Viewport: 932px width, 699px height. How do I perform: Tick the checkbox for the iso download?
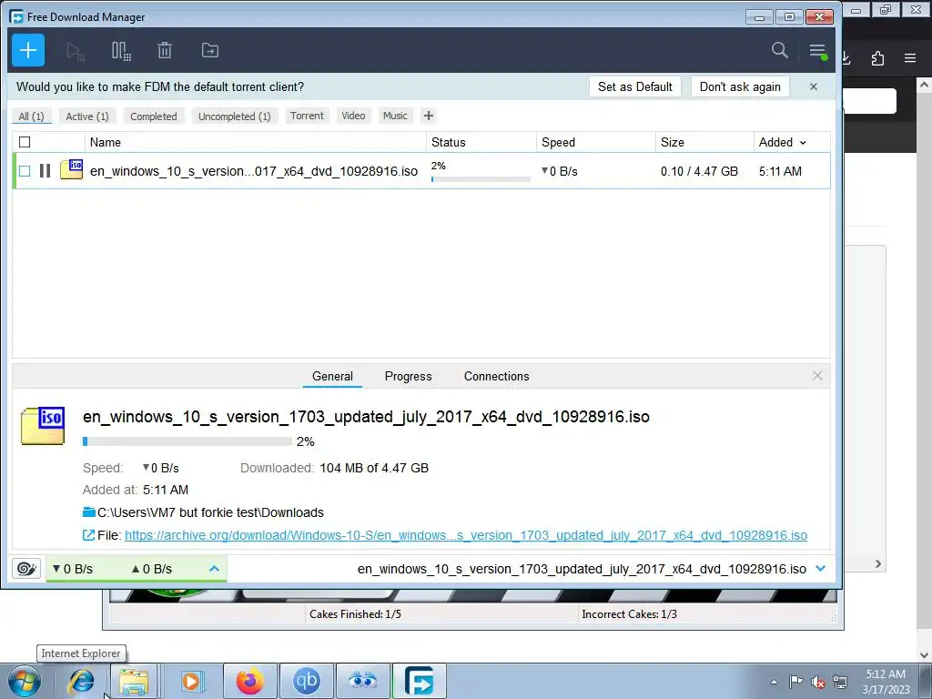(x=25, y=171)
